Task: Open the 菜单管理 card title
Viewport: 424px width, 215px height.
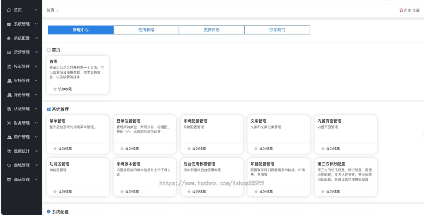Action: (58, 121)
